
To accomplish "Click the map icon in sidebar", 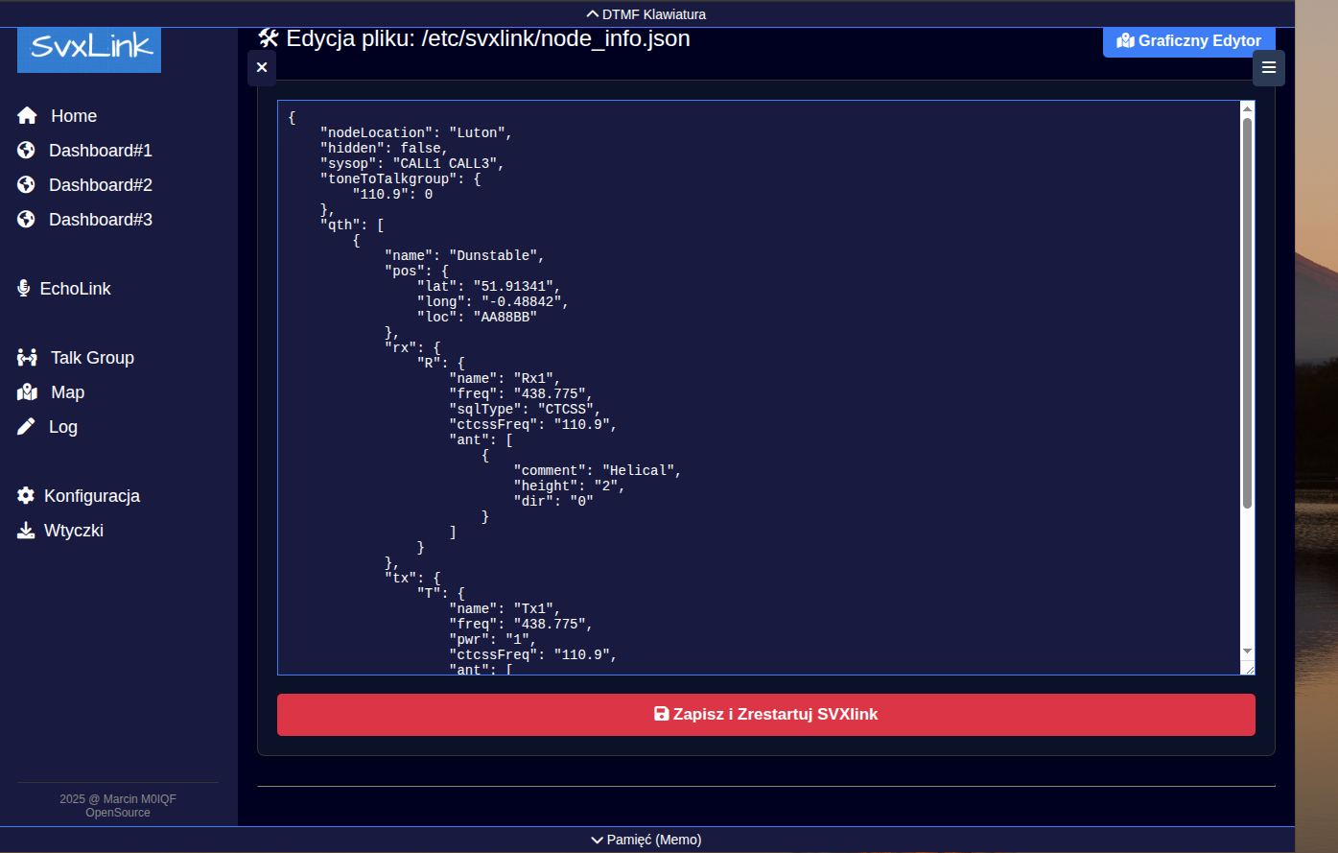I will pos(27,392).
